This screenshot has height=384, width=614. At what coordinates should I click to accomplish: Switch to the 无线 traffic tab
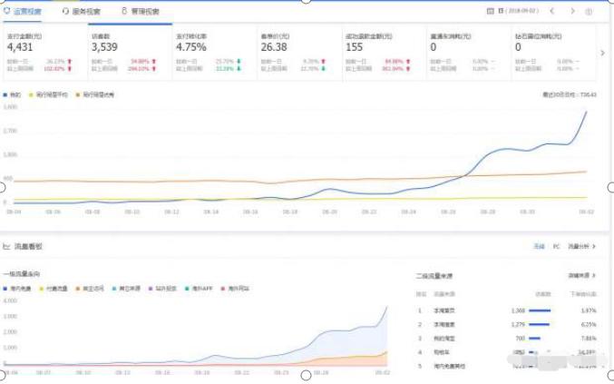(539, 246)
